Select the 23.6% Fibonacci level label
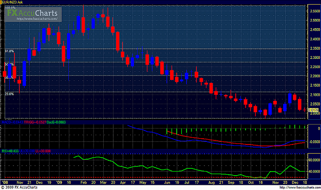The height and width of the screenshot is (190, 321). click(9, 94)
